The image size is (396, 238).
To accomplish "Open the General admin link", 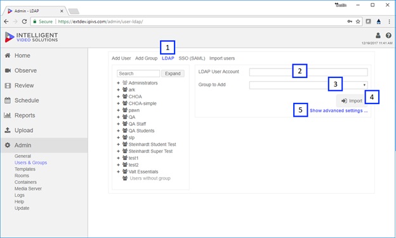I will click(23, 156).
